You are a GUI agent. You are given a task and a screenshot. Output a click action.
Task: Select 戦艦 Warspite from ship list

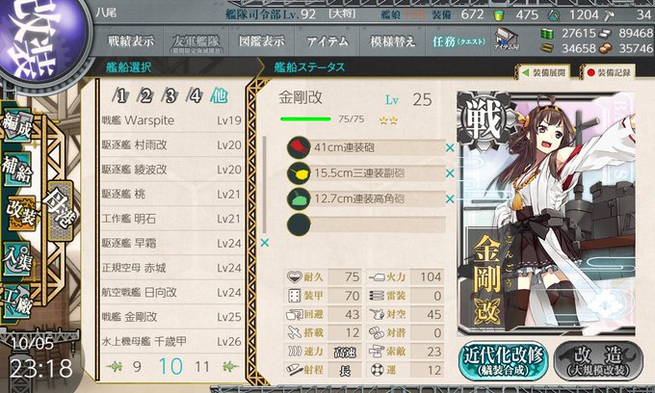point(171,120)
